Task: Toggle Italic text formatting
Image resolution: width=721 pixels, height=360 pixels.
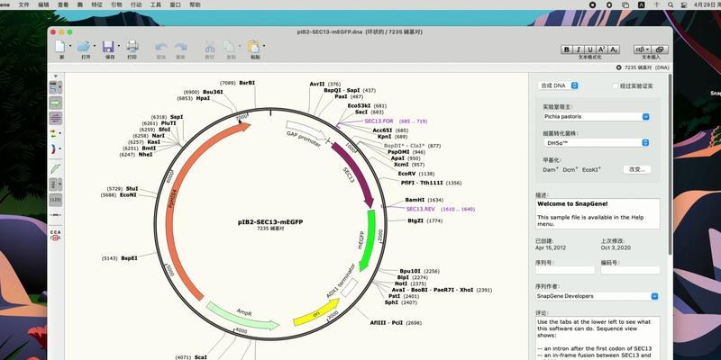Action: pyautogui.click(x=579, y=49)
